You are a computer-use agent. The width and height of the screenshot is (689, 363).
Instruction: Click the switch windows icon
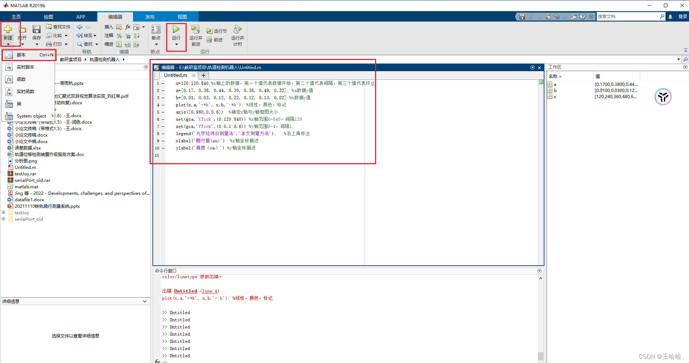(x=574, y=17)
